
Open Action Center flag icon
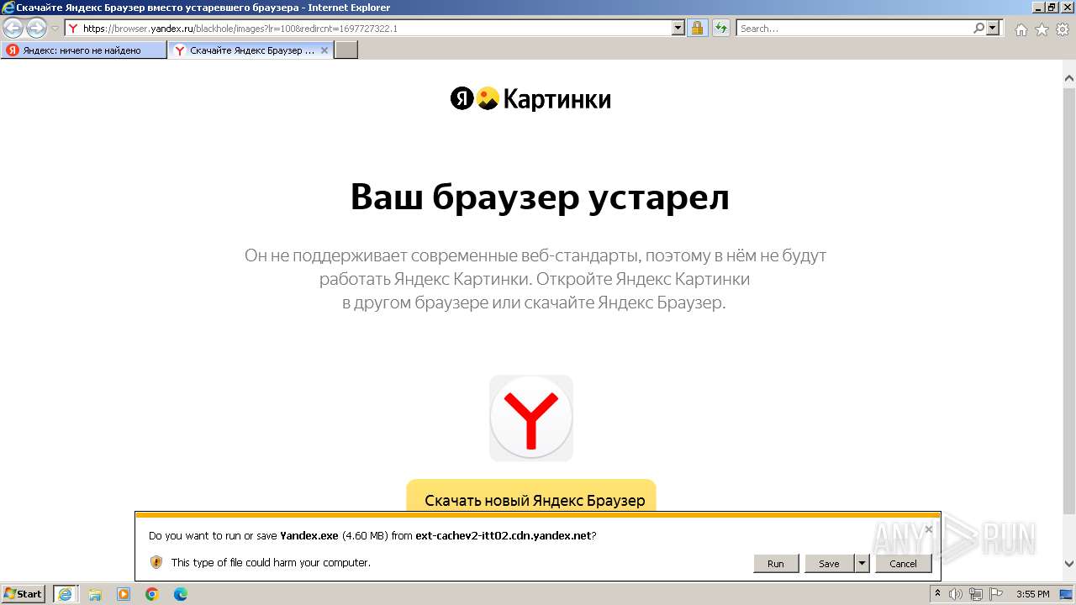996,594
